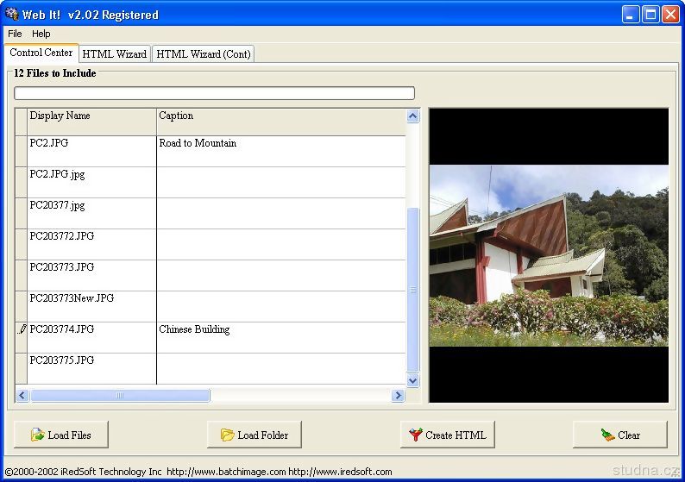685x482 pixels.
Task: Open the File menu
Action: pyautogui.click(x=15, y=34)
